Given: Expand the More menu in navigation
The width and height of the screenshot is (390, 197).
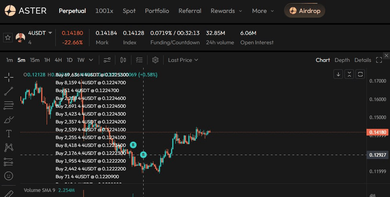Looking at the screenshot, I should [x=263, y=11].
